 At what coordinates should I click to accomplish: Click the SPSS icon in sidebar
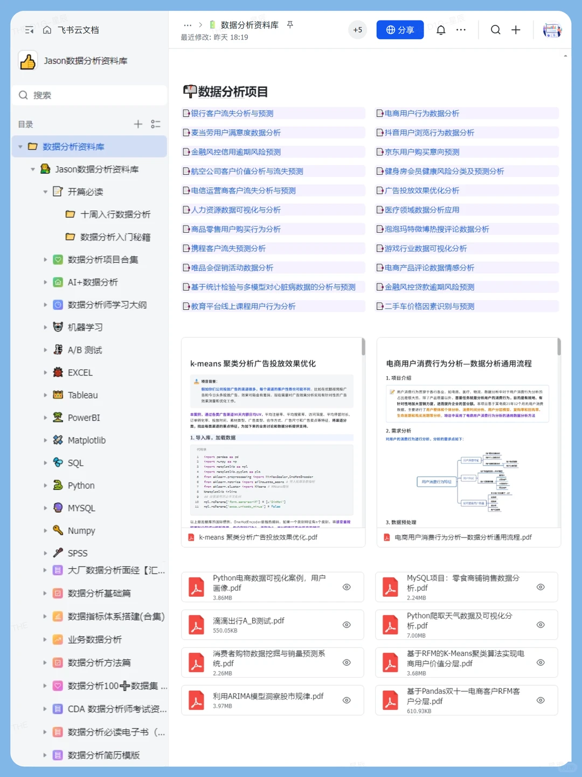point(58,553)
